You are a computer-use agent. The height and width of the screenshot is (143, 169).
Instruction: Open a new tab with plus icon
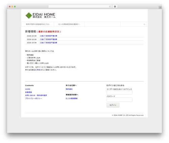[160, 7]
